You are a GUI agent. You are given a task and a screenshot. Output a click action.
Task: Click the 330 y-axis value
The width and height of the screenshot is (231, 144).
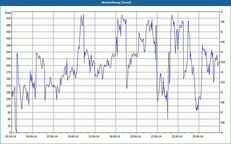click(x=9, y=59)
